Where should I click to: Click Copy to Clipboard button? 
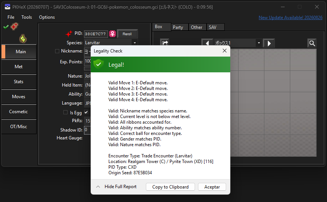point(170,187)
